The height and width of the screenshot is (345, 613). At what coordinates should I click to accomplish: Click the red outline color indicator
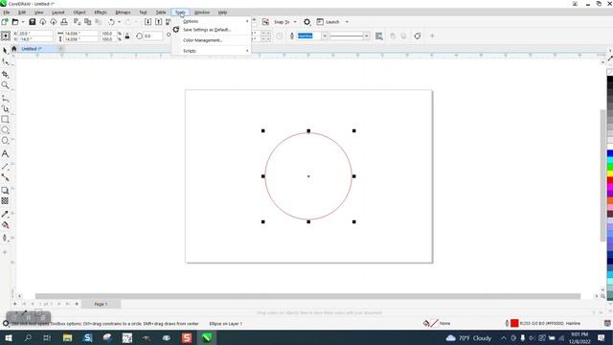514,324
